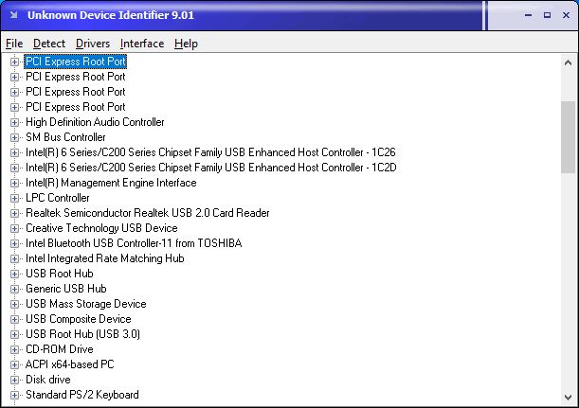
Task: Click the scrollbar down arrow
Action: (x=568, y=398)
